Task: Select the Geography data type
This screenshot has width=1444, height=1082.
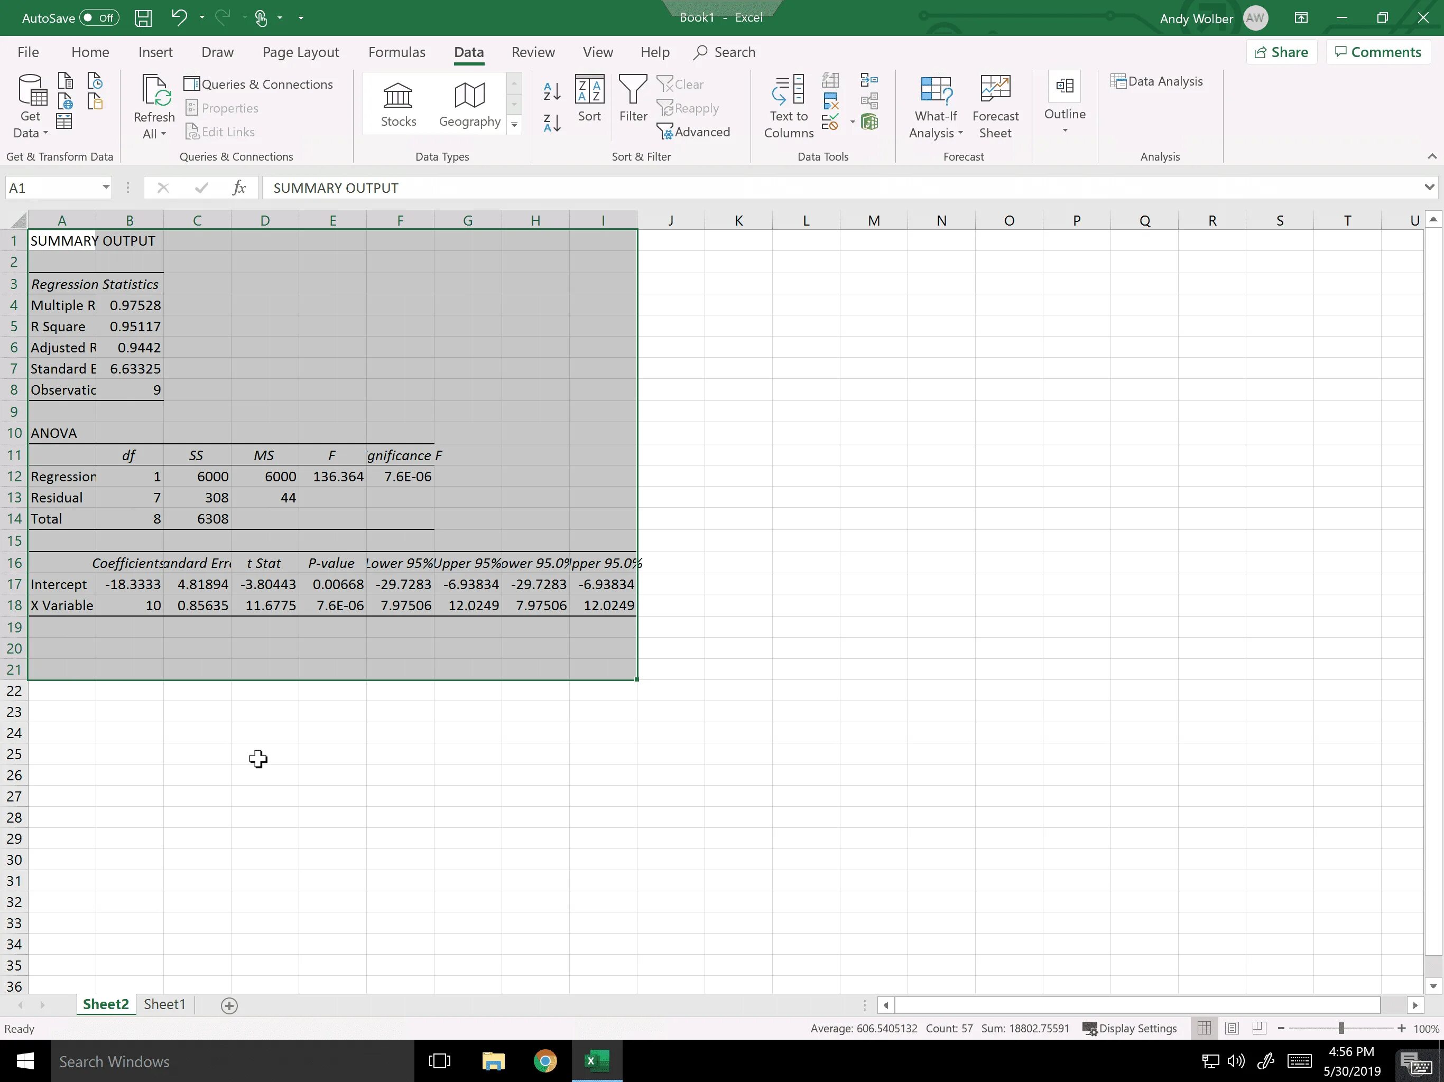Action: [469, 105]
